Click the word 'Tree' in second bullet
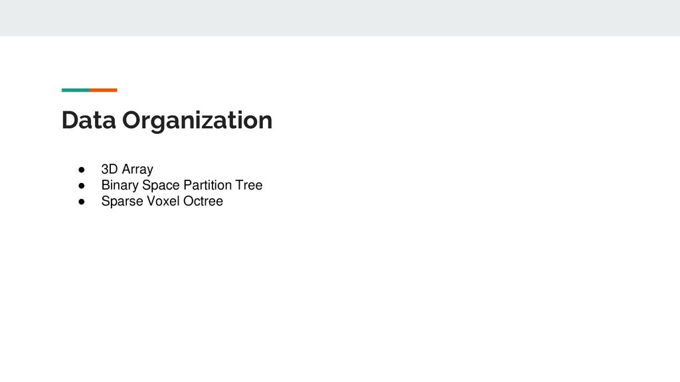This screenshot has width=680, height=382. pos(249,185)
